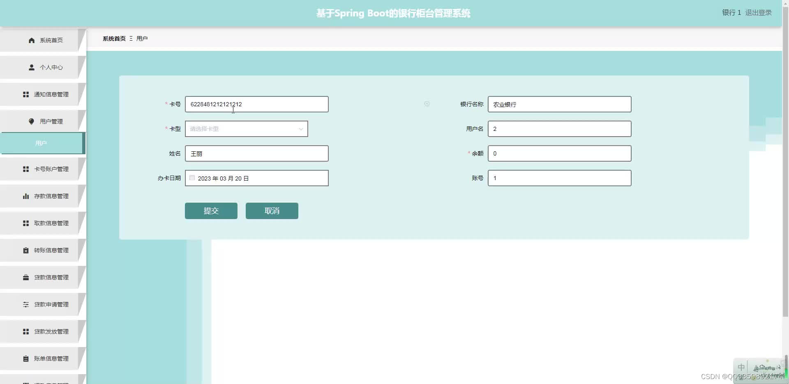Open 贷款发放管理 menu item

43,331
